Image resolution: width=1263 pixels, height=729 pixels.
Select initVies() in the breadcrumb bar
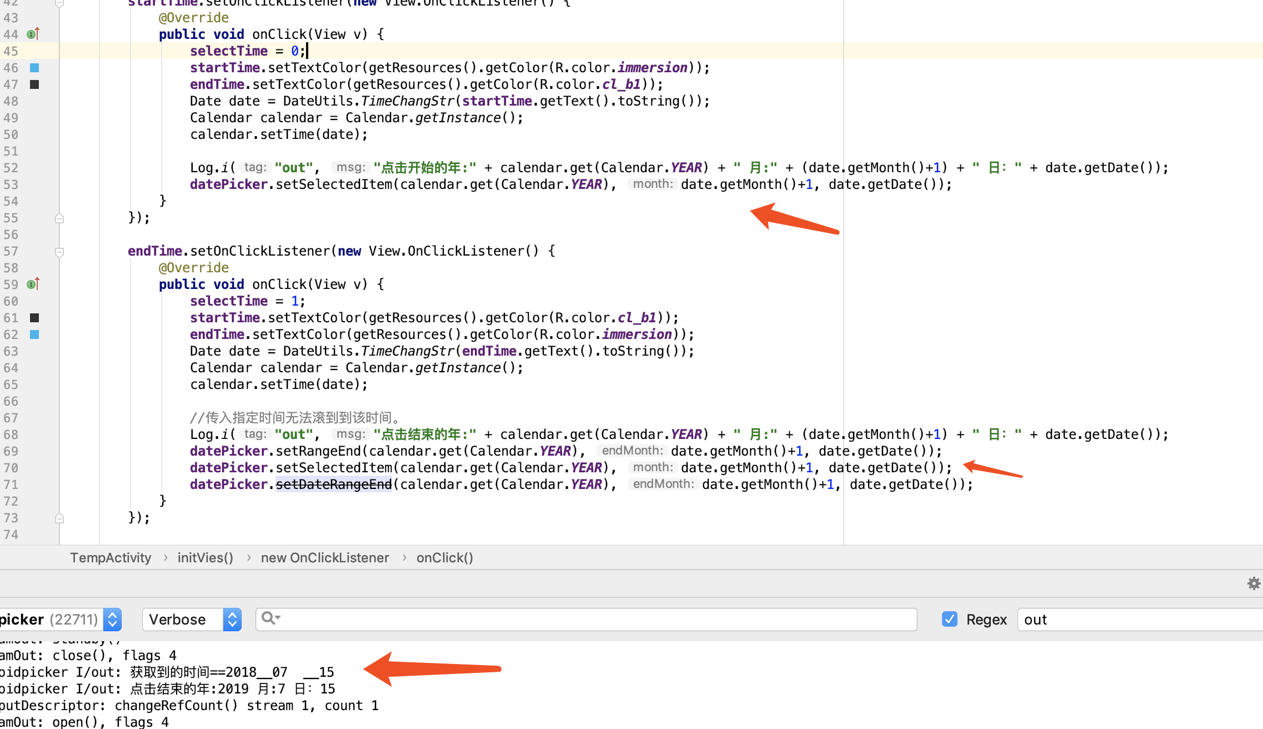[x=206, y=558]
